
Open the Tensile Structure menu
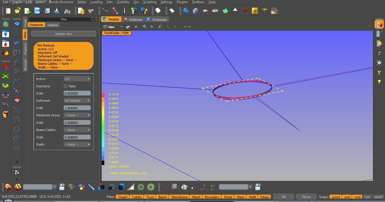pos(61,2)
